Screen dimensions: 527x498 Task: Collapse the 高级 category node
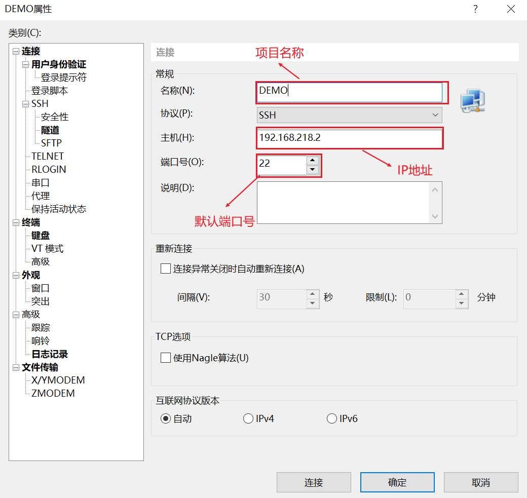coord(16,315)
